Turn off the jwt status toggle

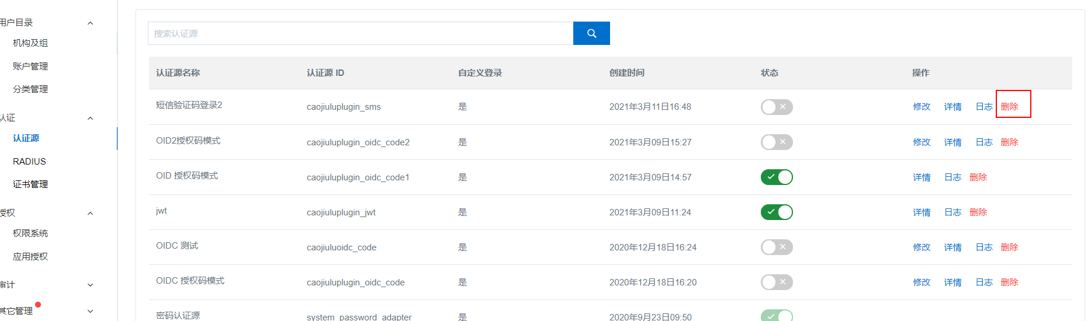point(776,212)
